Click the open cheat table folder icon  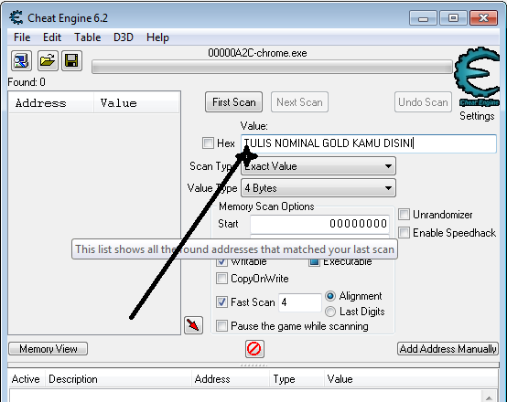coord(48,60)
